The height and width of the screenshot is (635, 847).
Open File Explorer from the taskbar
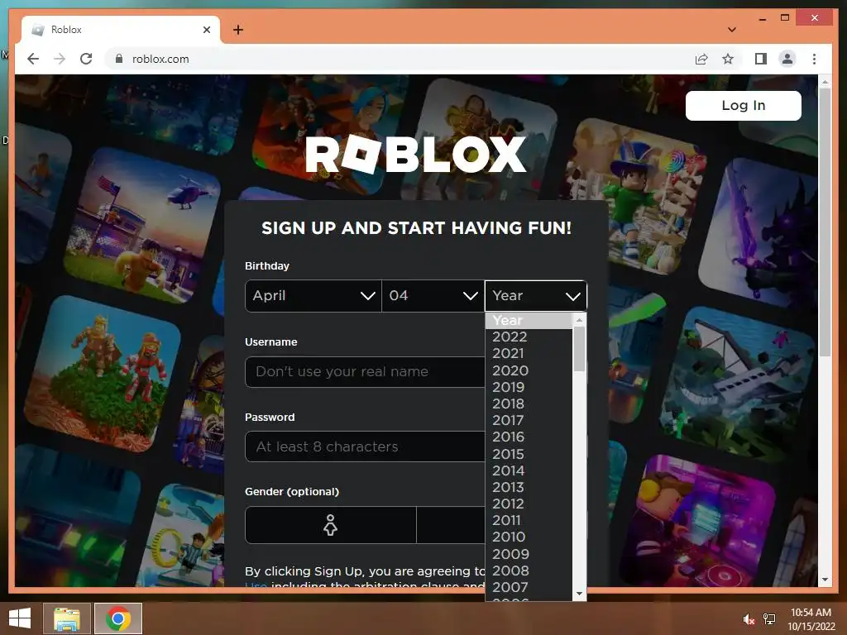(x=66, y=618)
